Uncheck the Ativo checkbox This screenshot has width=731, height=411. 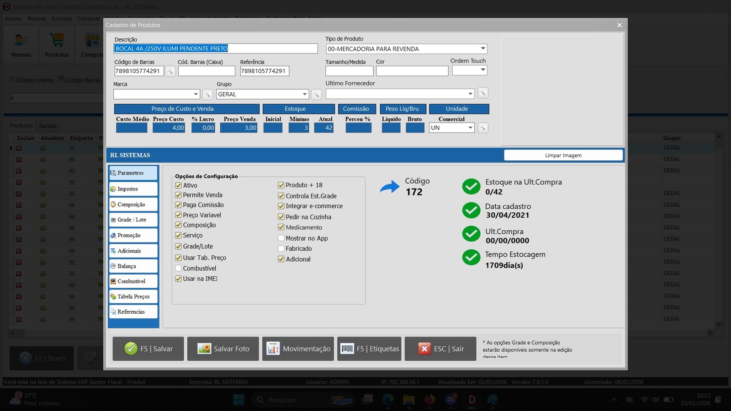point(179,185)
